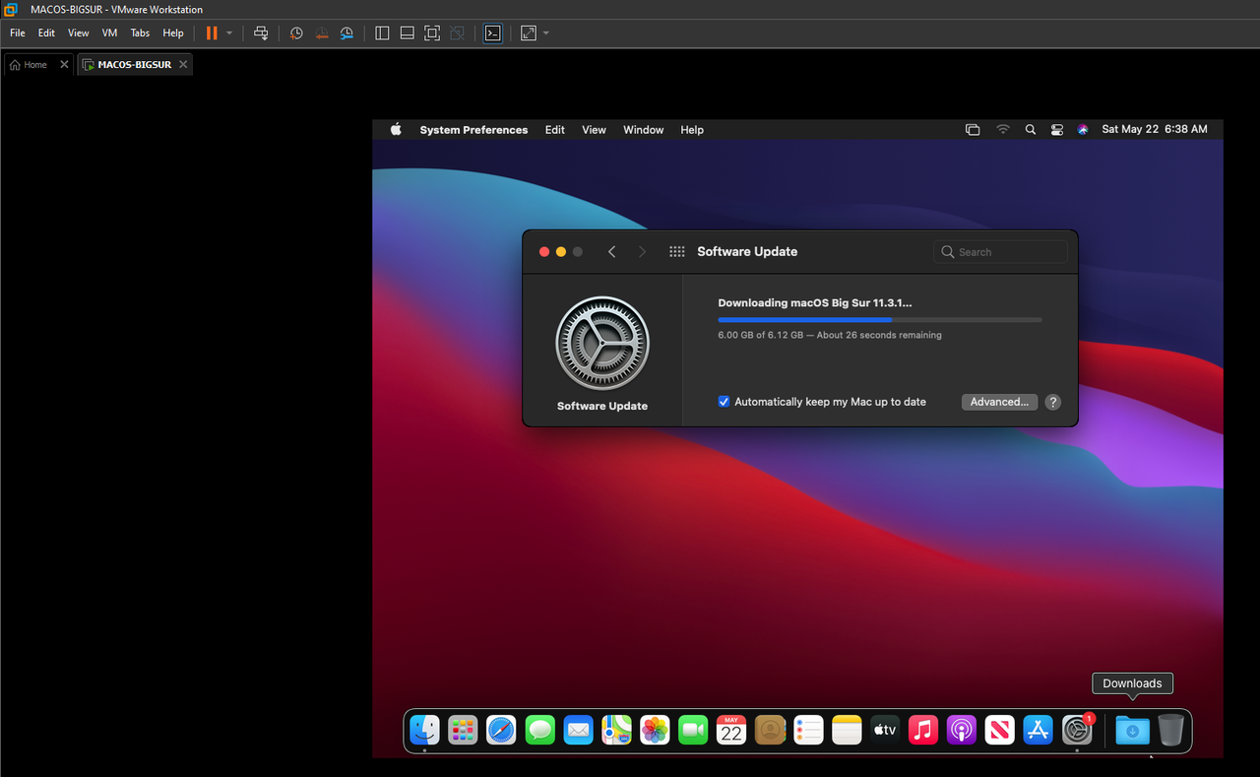Click the Search field in Software Update
The height and width of the screenshot is (777, 1260).
[x=1000, y=252]
